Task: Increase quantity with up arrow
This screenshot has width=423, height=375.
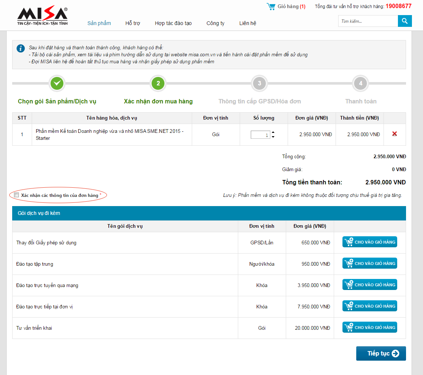Action: [273, 132]
